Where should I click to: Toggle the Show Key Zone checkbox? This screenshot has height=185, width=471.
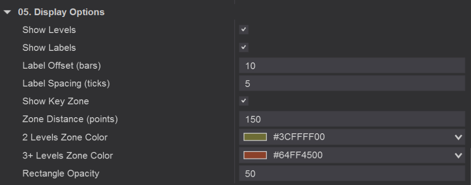click(x=244, y=101)
